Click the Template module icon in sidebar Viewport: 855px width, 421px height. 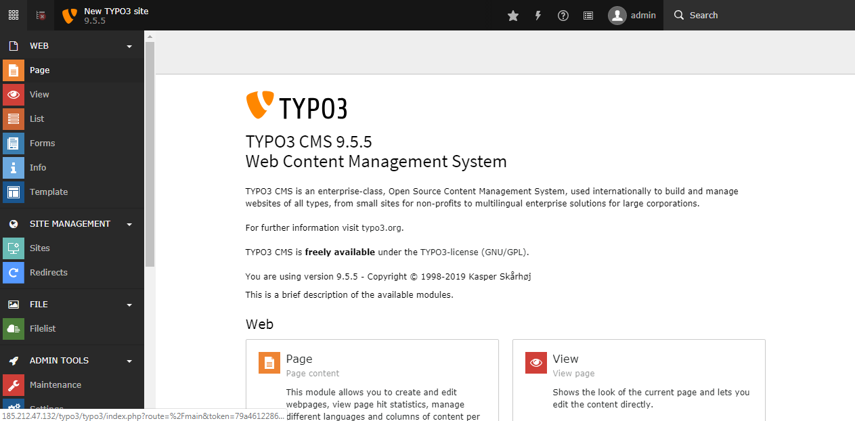(x=14, y=192)
